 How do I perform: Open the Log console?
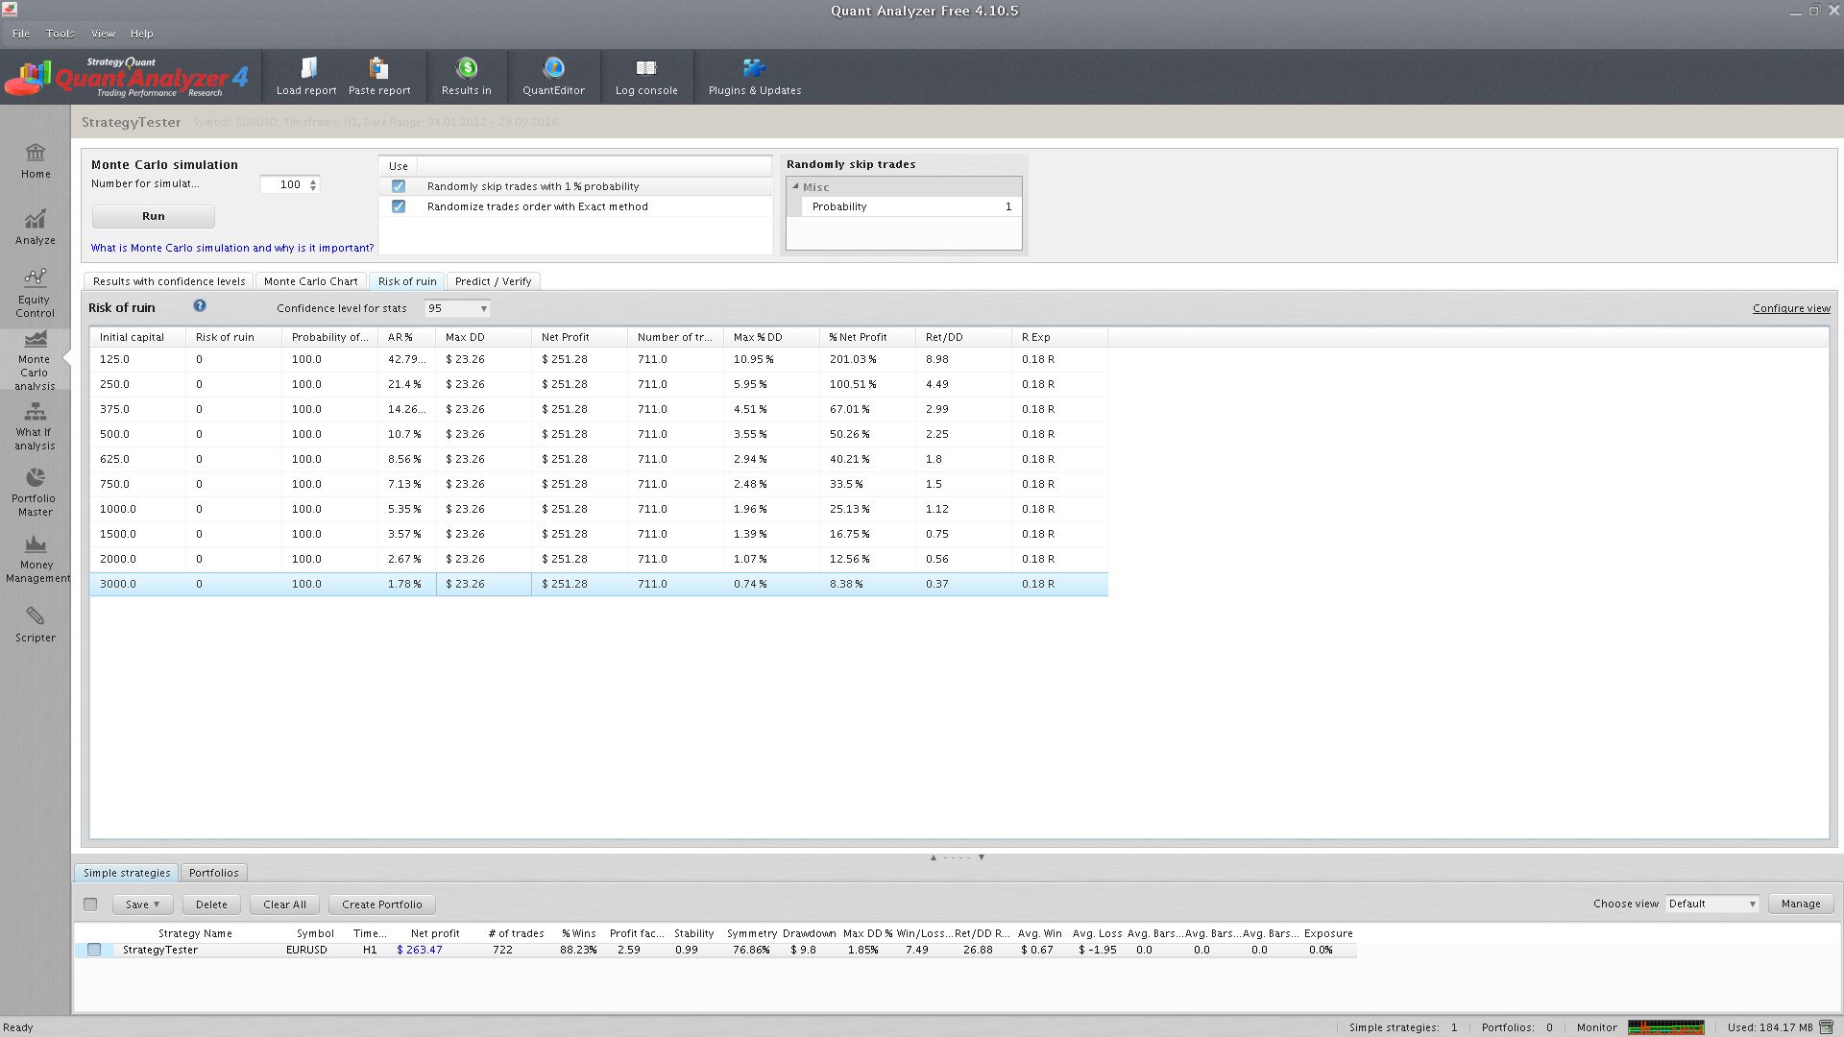coord(645,69)
